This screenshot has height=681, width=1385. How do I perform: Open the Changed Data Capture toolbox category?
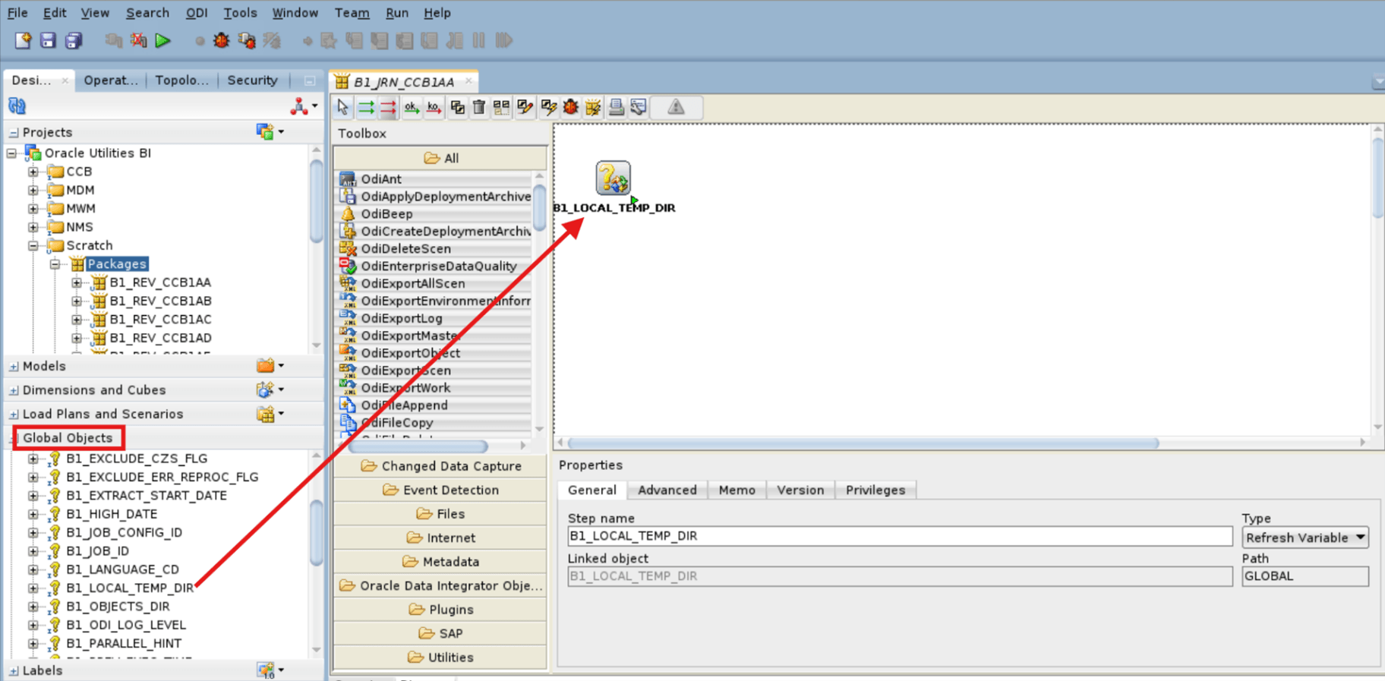(x=440, y=466)
